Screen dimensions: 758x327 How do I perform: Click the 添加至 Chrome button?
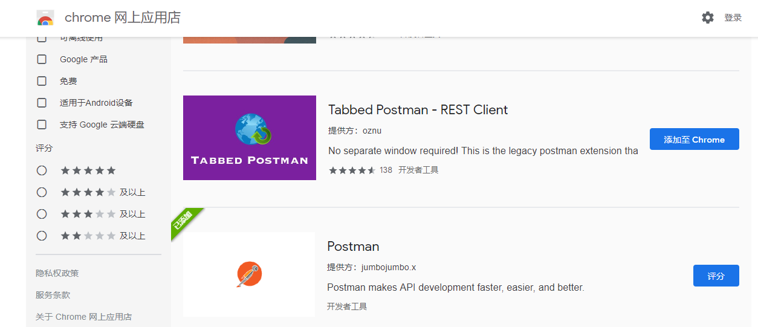click(694, 139)
